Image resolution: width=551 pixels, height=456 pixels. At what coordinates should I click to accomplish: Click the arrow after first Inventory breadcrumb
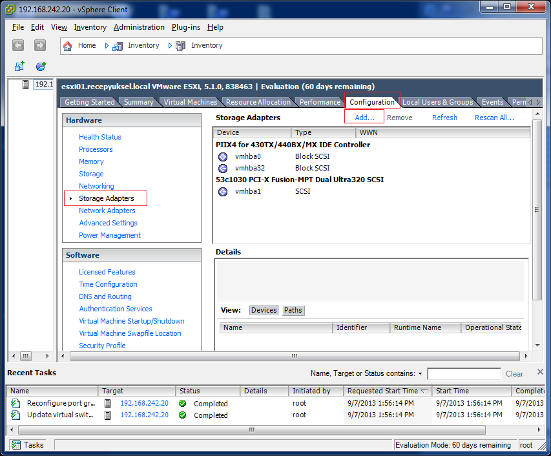(x=170, y=46)
